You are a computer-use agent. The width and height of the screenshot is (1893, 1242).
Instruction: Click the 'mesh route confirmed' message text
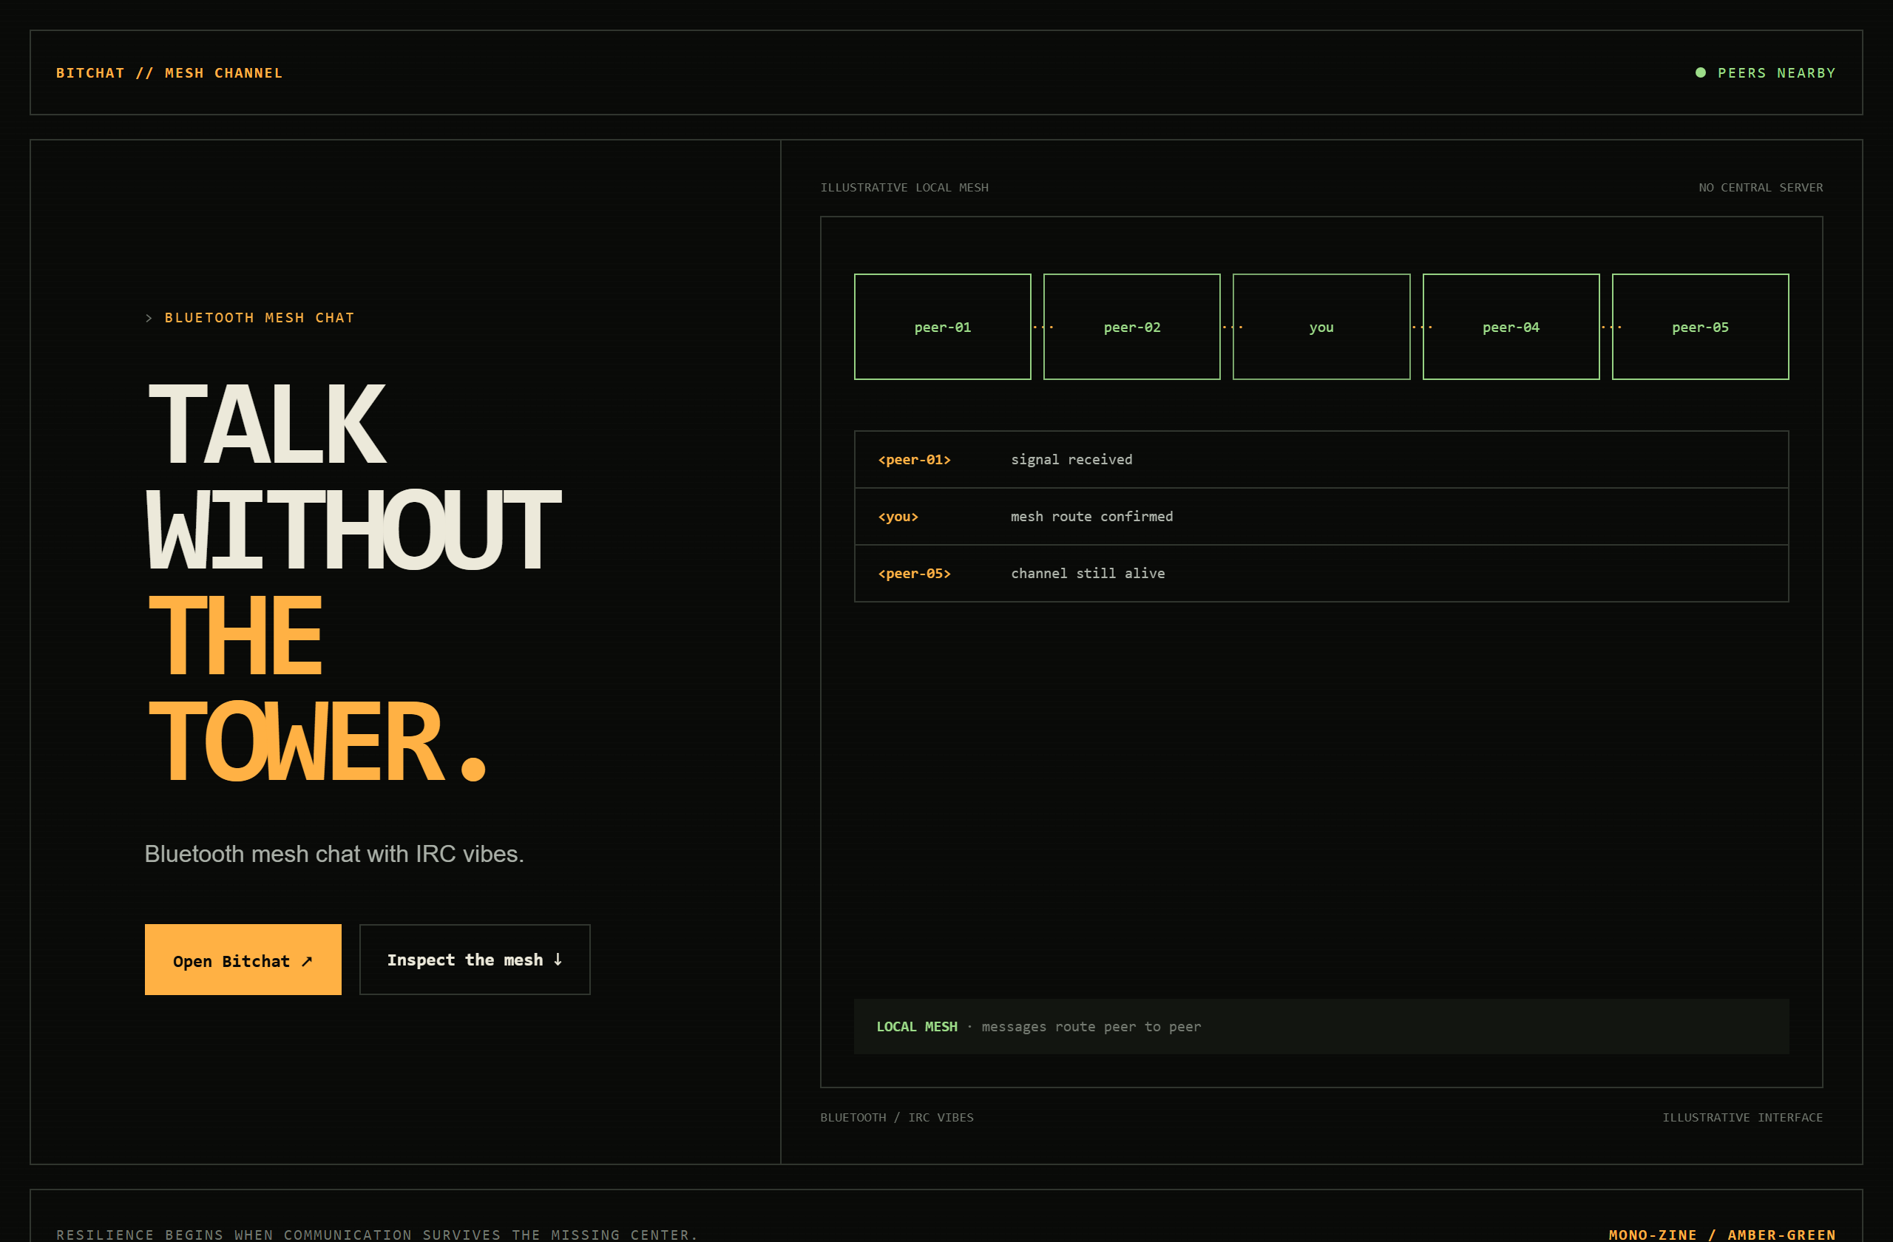(1091, 517)
